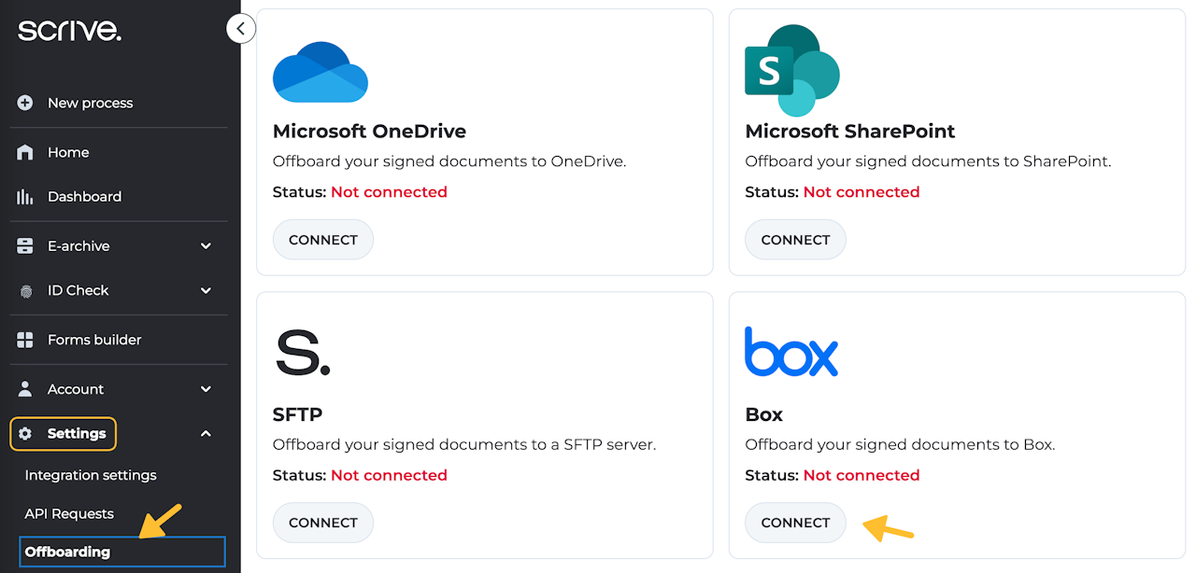Click the Forms builder grid icon

pos(25,340)
